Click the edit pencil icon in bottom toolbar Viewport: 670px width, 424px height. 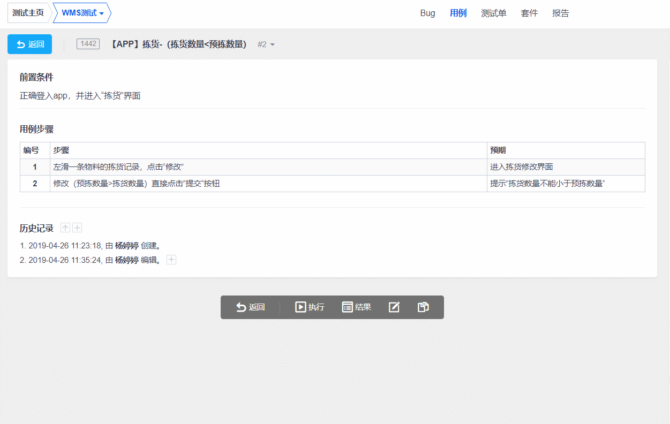pyautogui.click(x=394, y=307)
